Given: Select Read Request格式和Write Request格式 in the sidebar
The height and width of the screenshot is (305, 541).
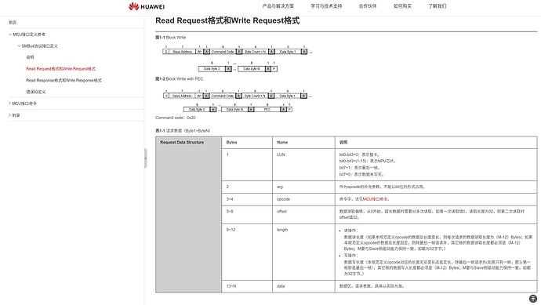Looking at the screenshot, I should (60, 69).
